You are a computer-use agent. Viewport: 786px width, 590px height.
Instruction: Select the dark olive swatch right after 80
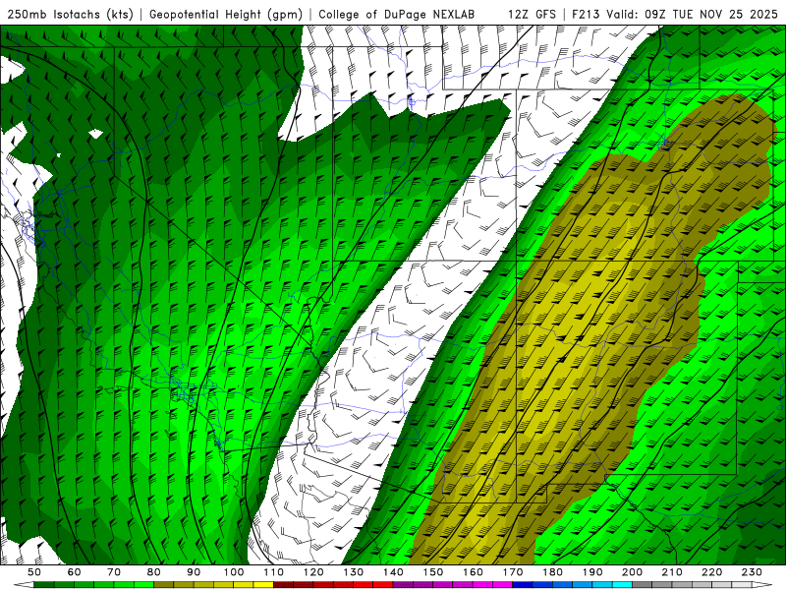click(164, 584)
